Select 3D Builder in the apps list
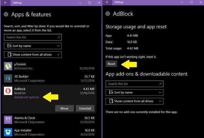204x138 pixels. pyautogui.click(x=49, y=78)
